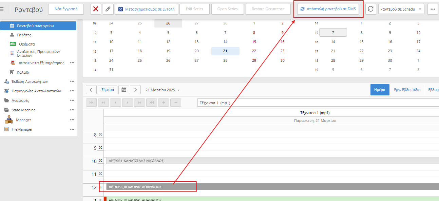Image resolution: width=439 pixels, height=201 pixels.
Task: Expand Manager section
Action: tap(23, 120)
